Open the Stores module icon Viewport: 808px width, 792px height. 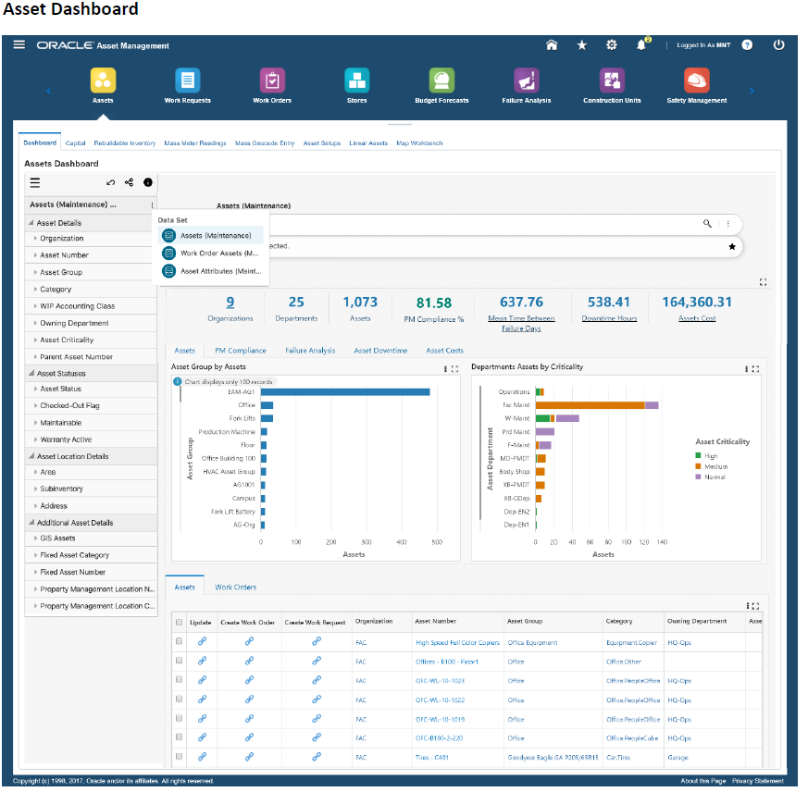pyautogui.click(x=356, y=80)
